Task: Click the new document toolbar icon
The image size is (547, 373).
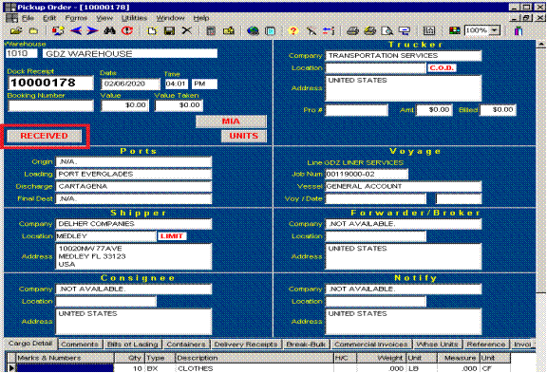Action: coord(152,31)
